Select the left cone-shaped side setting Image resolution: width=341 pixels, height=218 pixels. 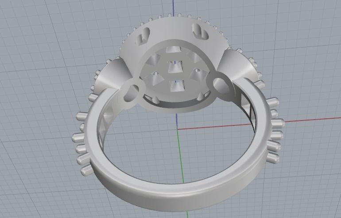(112, 75)
